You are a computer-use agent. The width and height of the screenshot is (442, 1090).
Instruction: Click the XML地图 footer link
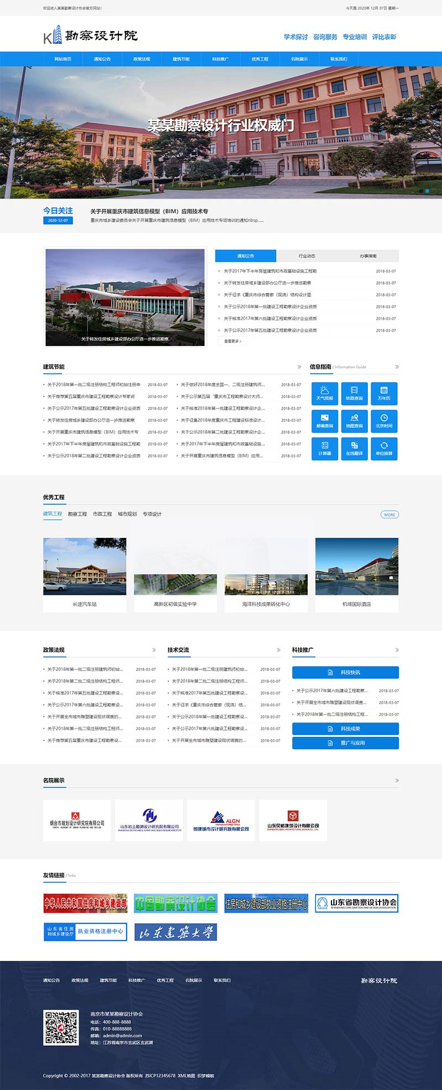[186, 1076]
